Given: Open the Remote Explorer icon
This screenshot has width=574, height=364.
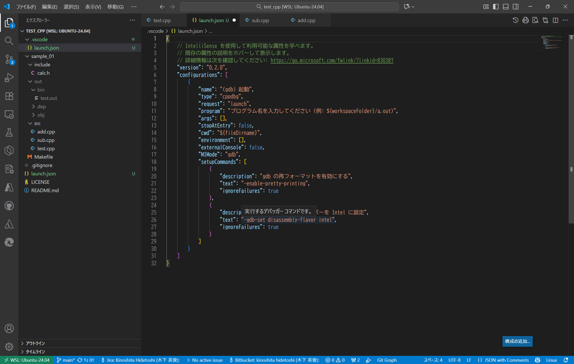Looking at the screenshot, I should coord(9,114).
